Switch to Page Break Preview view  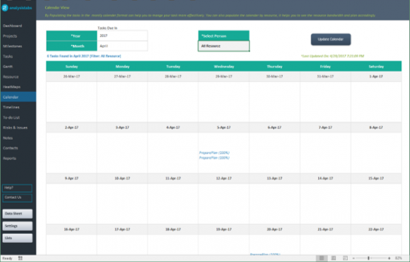345,258
